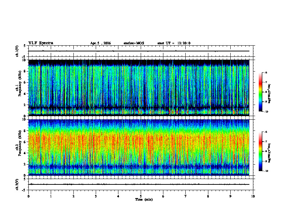This screenshot has width=285, height=220.
Task: Click the "4" kHz tick of ch.1 frequency axis
Action: [x=25, y=94]
